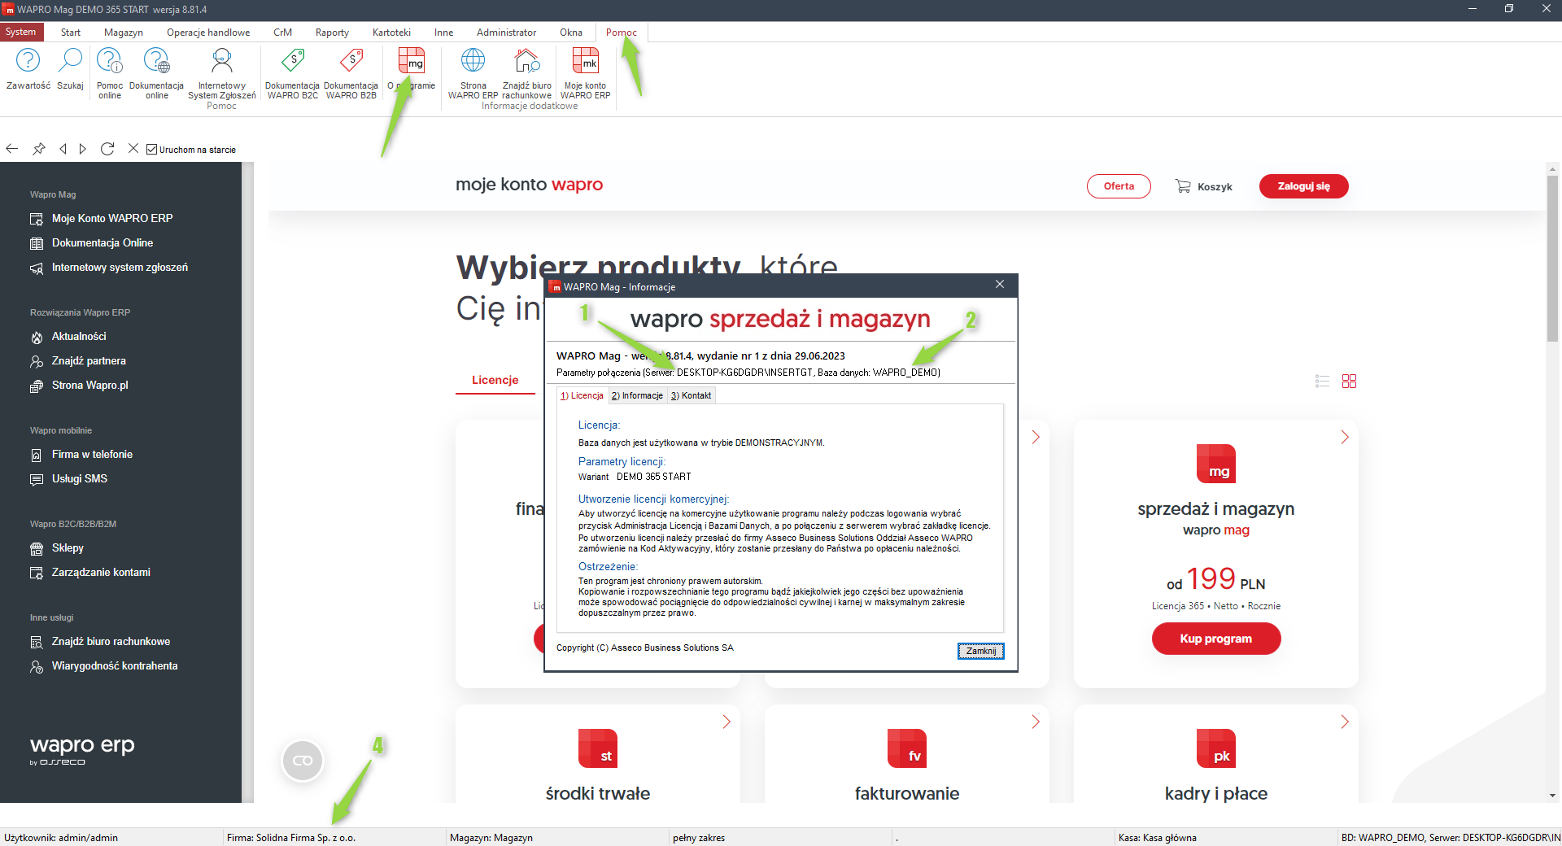Open the System menu
This screenshot has height=846, width=1562.
tap(20, 32)
